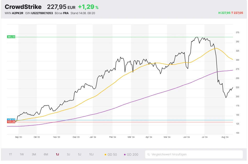Switch to the 3J chart view
This screenshot has width=248, height=164.
coord(68,154)
